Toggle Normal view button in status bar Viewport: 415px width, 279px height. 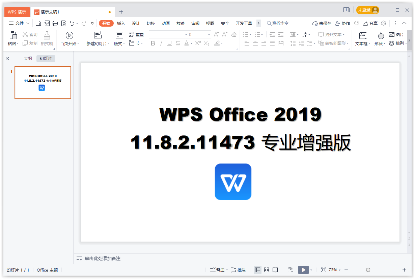[258, 270]
